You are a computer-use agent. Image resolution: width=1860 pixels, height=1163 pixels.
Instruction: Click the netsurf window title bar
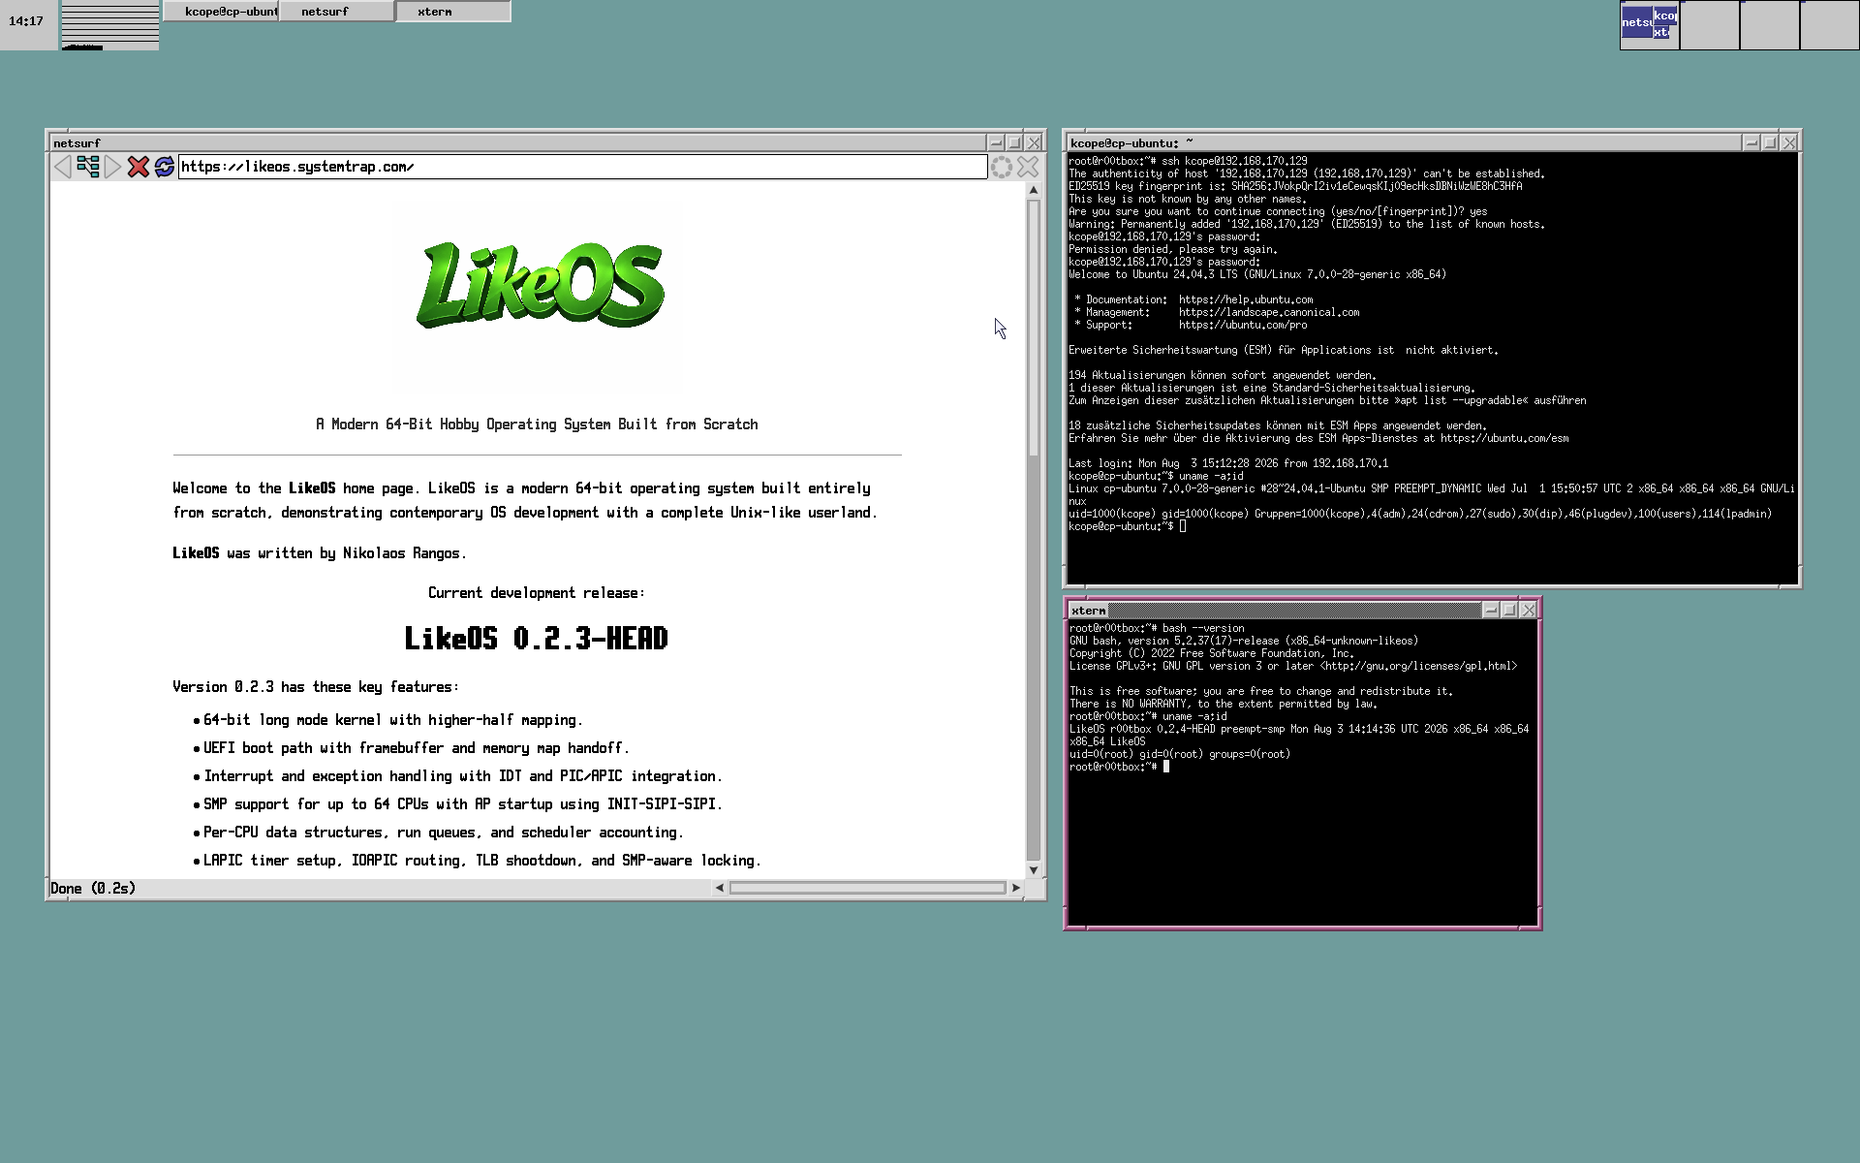(518, 142)
